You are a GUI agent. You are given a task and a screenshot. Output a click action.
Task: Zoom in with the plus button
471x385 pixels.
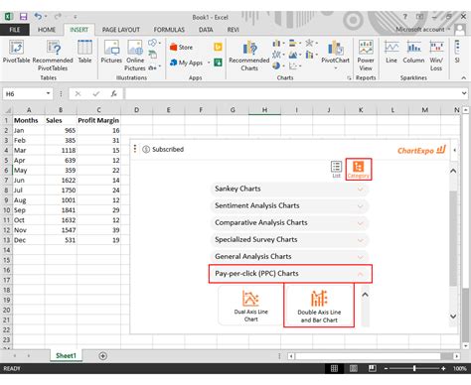(x=443, y=368)
